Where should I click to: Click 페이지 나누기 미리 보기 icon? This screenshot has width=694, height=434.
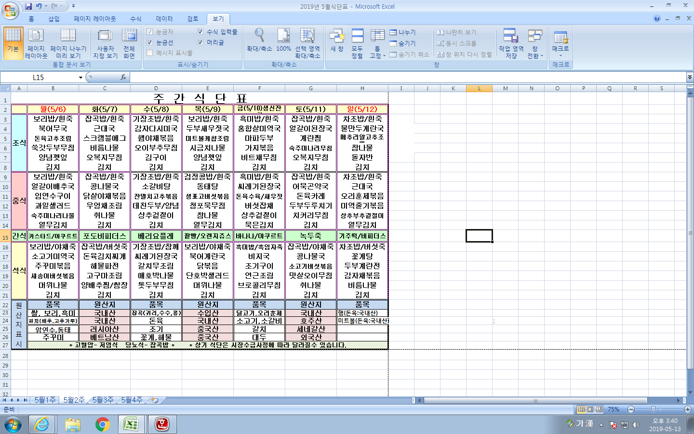coord(68,43)
